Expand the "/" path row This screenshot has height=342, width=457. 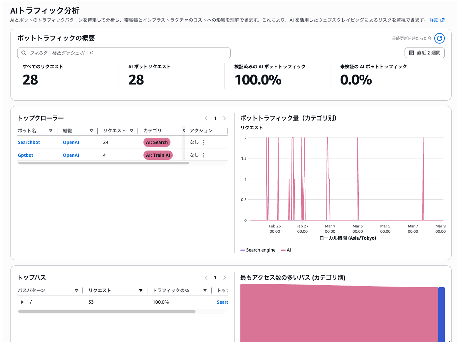tap(22, 302)
